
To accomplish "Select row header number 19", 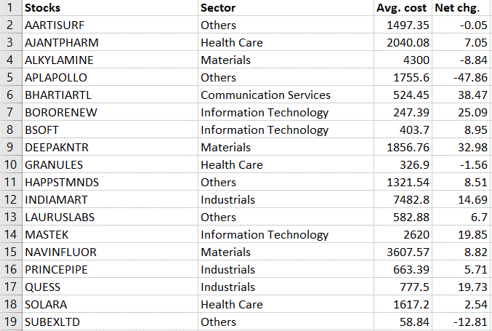I will pos(10,322).
